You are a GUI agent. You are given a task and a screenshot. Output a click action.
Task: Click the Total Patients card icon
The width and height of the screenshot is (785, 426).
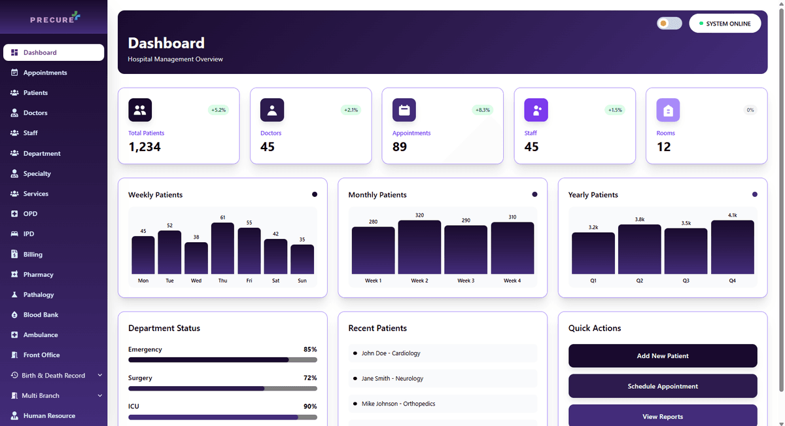tap(140, 109)
